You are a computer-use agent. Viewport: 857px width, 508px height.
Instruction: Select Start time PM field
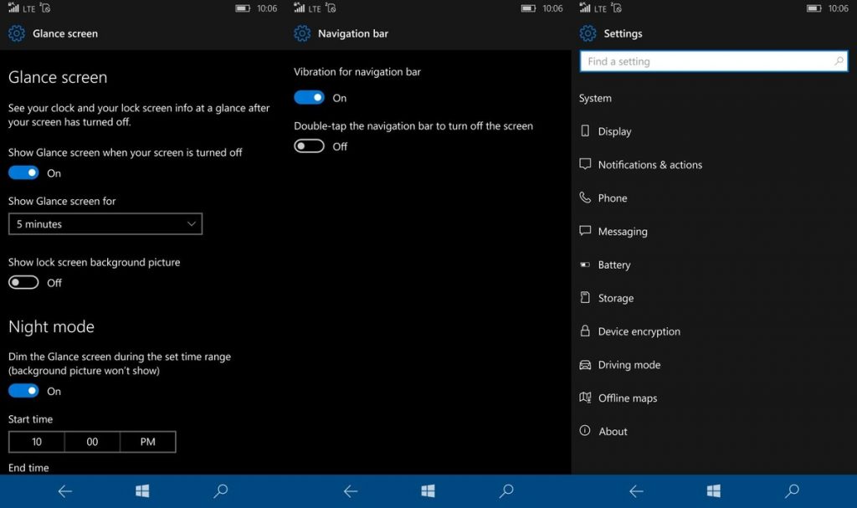[148, 441]
